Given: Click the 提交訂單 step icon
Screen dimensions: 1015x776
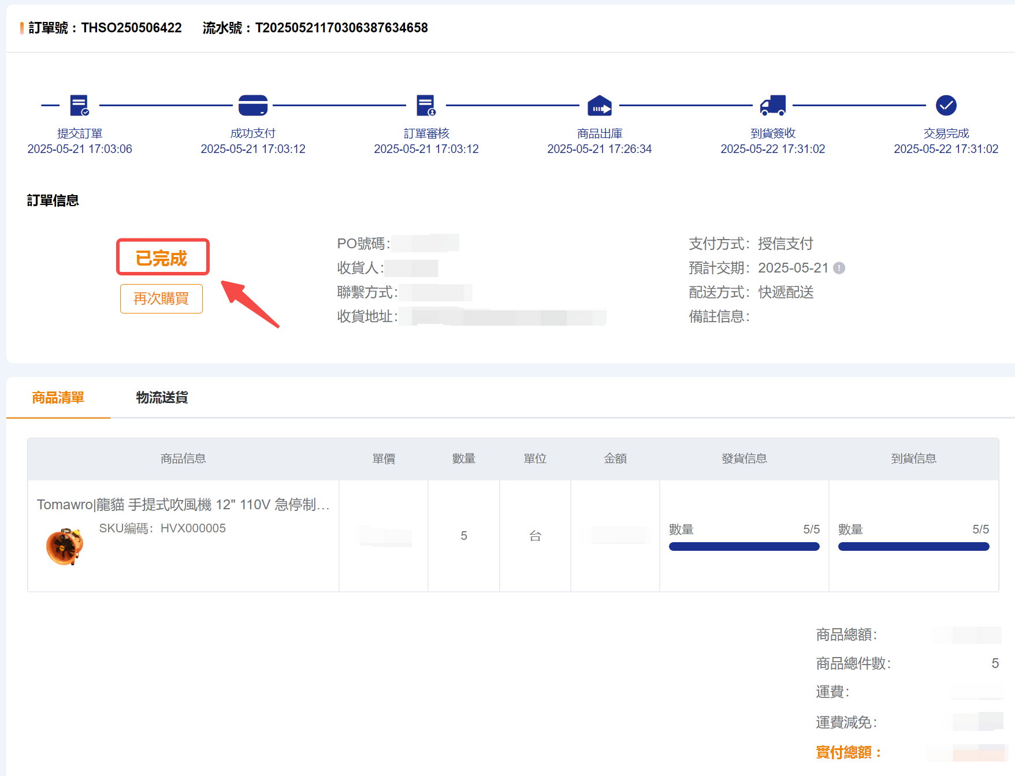Looking at the screenshot, I should click(x=79, y=106).
